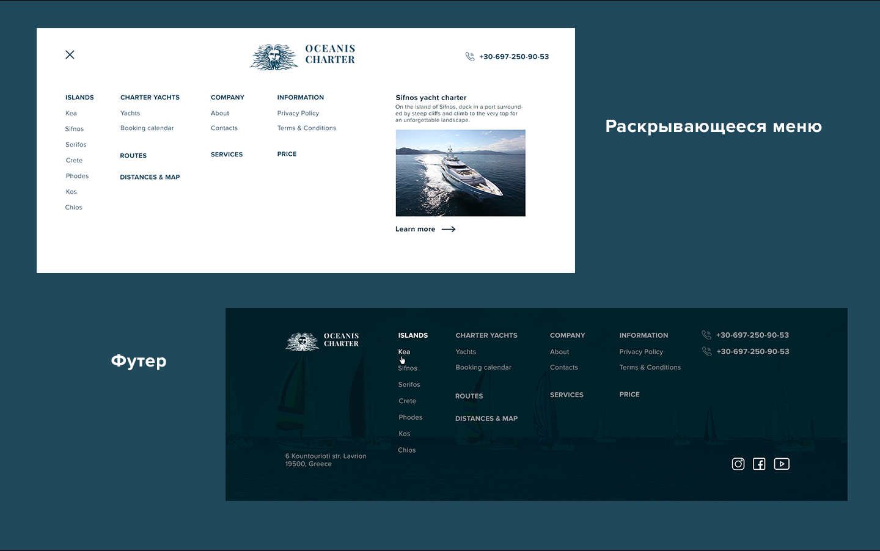Open COMPANY heading in the expanded menu
This screenshot has height=551, width=880.
tap(227, 98)
